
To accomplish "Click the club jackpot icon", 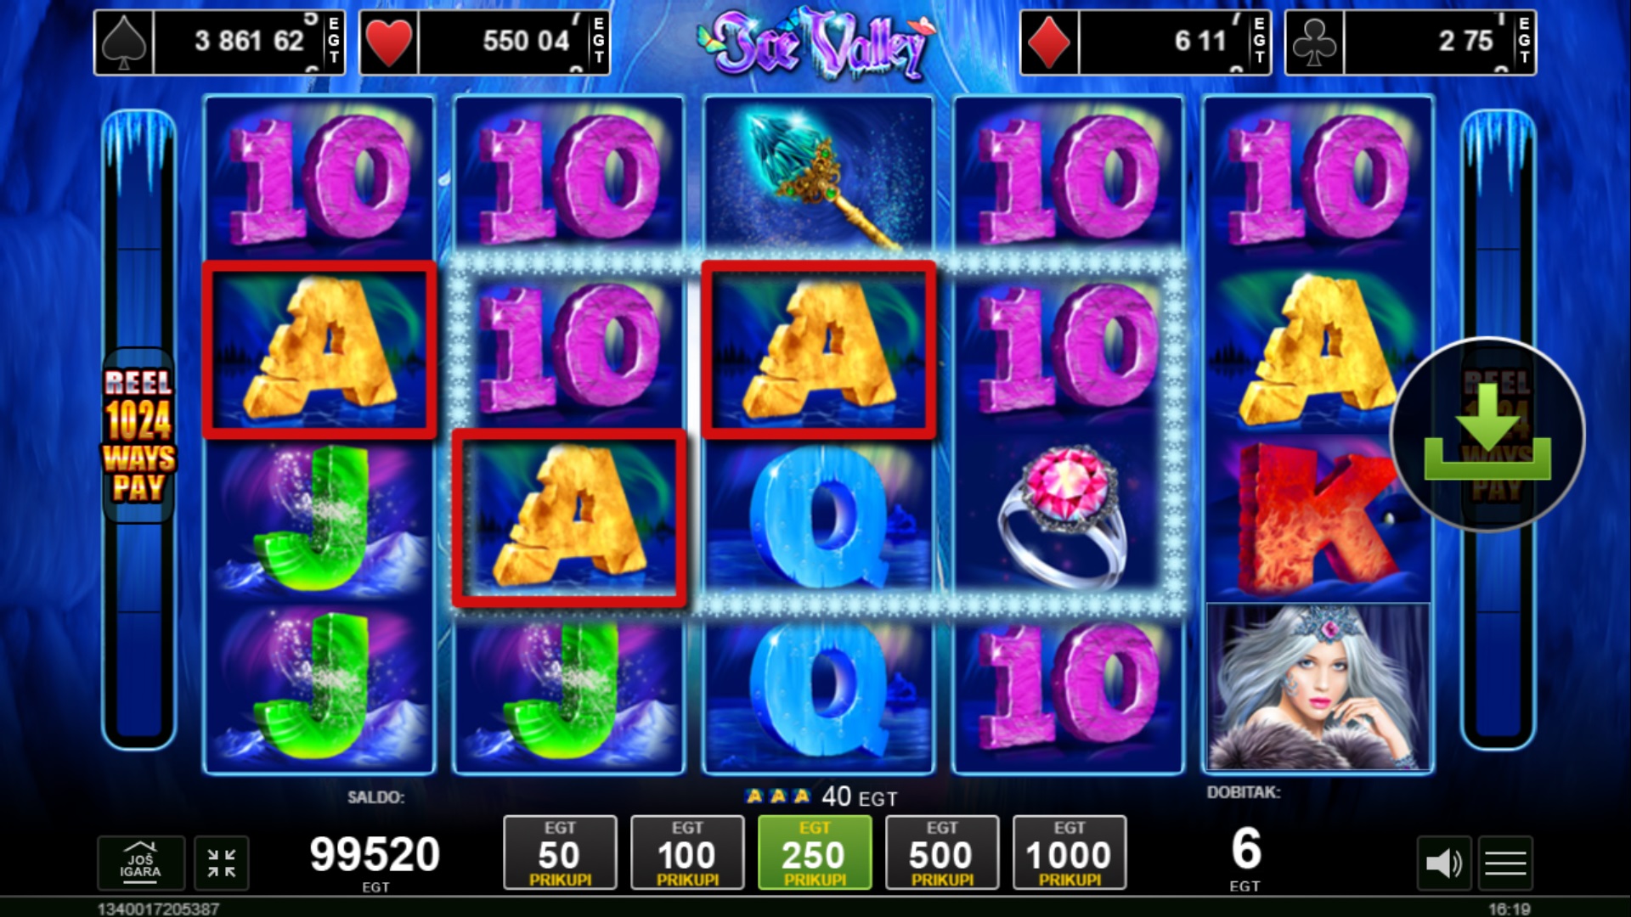I will tap(1314, 42).
